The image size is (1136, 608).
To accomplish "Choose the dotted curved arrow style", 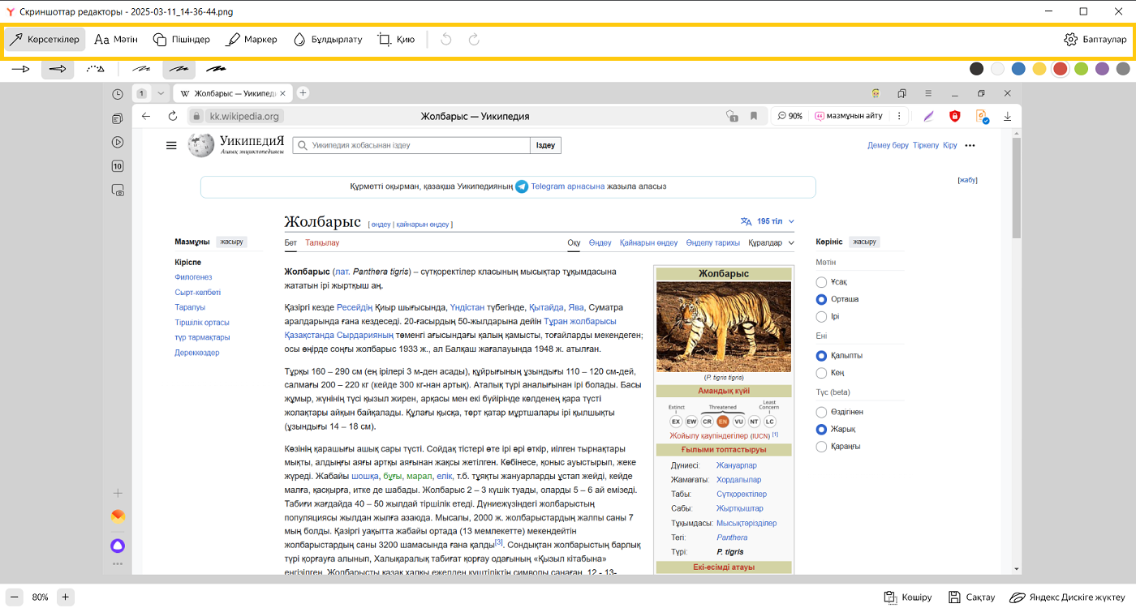I will [x=96, y=69].
